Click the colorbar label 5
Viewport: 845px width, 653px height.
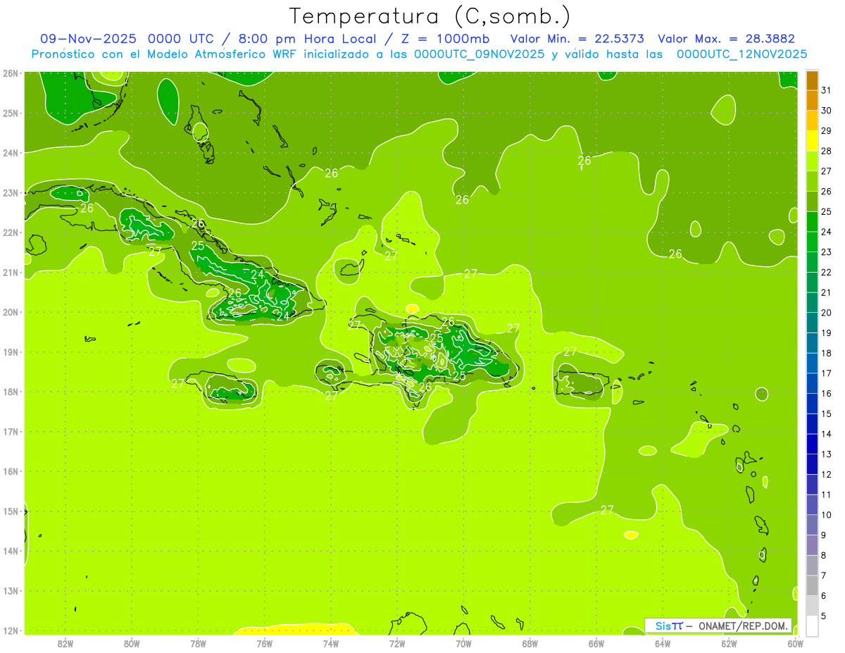[824, 616]
